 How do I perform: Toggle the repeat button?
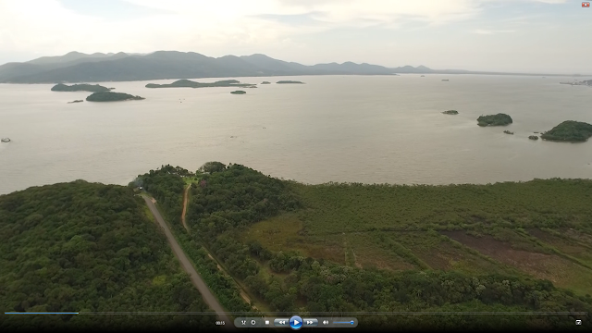[253, 323]
